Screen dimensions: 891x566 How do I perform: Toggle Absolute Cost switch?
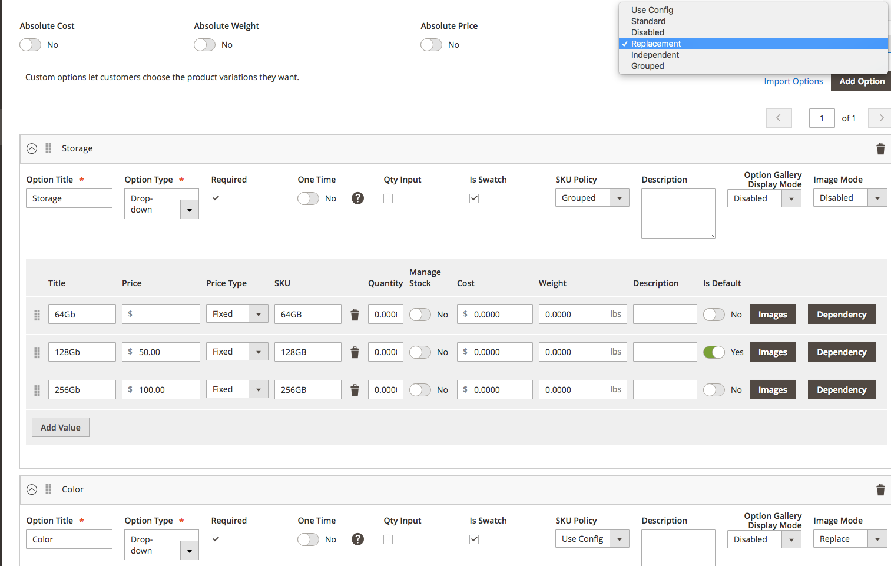(30, 45)
